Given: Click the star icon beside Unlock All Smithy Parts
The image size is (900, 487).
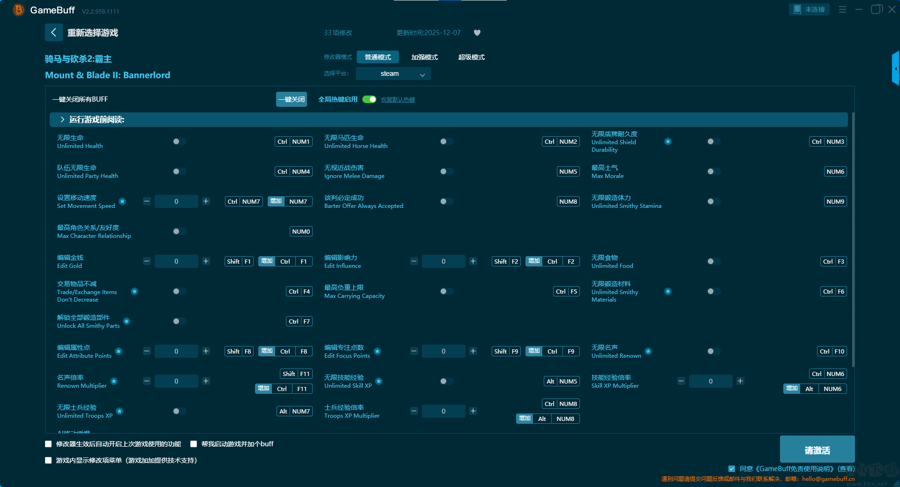Looking at the screenshot, I should coord(127,321).
